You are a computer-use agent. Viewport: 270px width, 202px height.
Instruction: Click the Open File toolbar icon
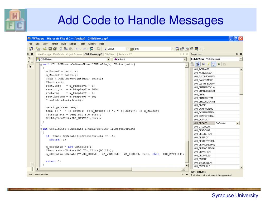[x=45, y=49]
